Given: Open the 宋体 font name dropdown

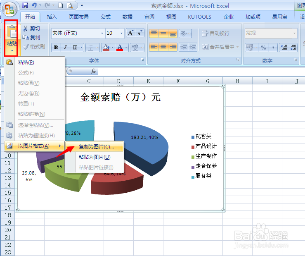Looking at the screenshot, I should pyautogui.click(x=102, y=33).
